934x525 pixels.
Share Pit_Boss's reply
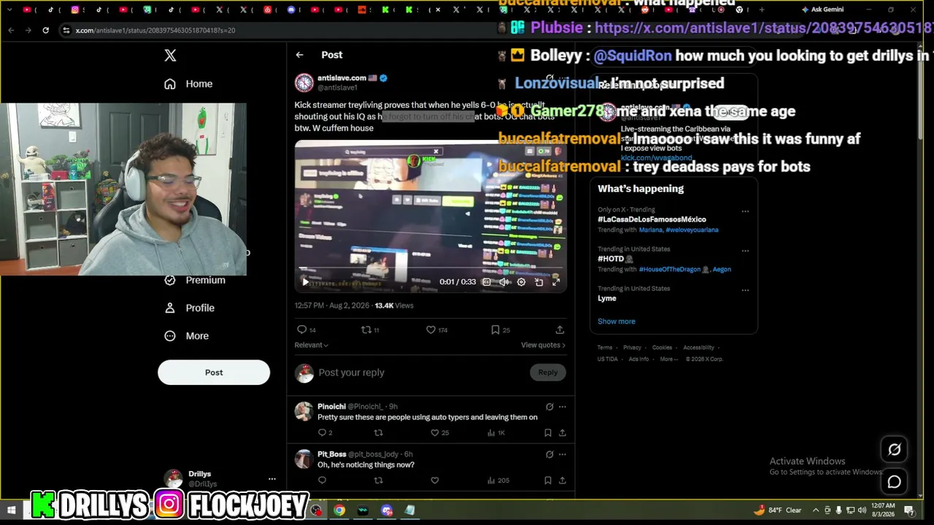click(x=562, y=481)
